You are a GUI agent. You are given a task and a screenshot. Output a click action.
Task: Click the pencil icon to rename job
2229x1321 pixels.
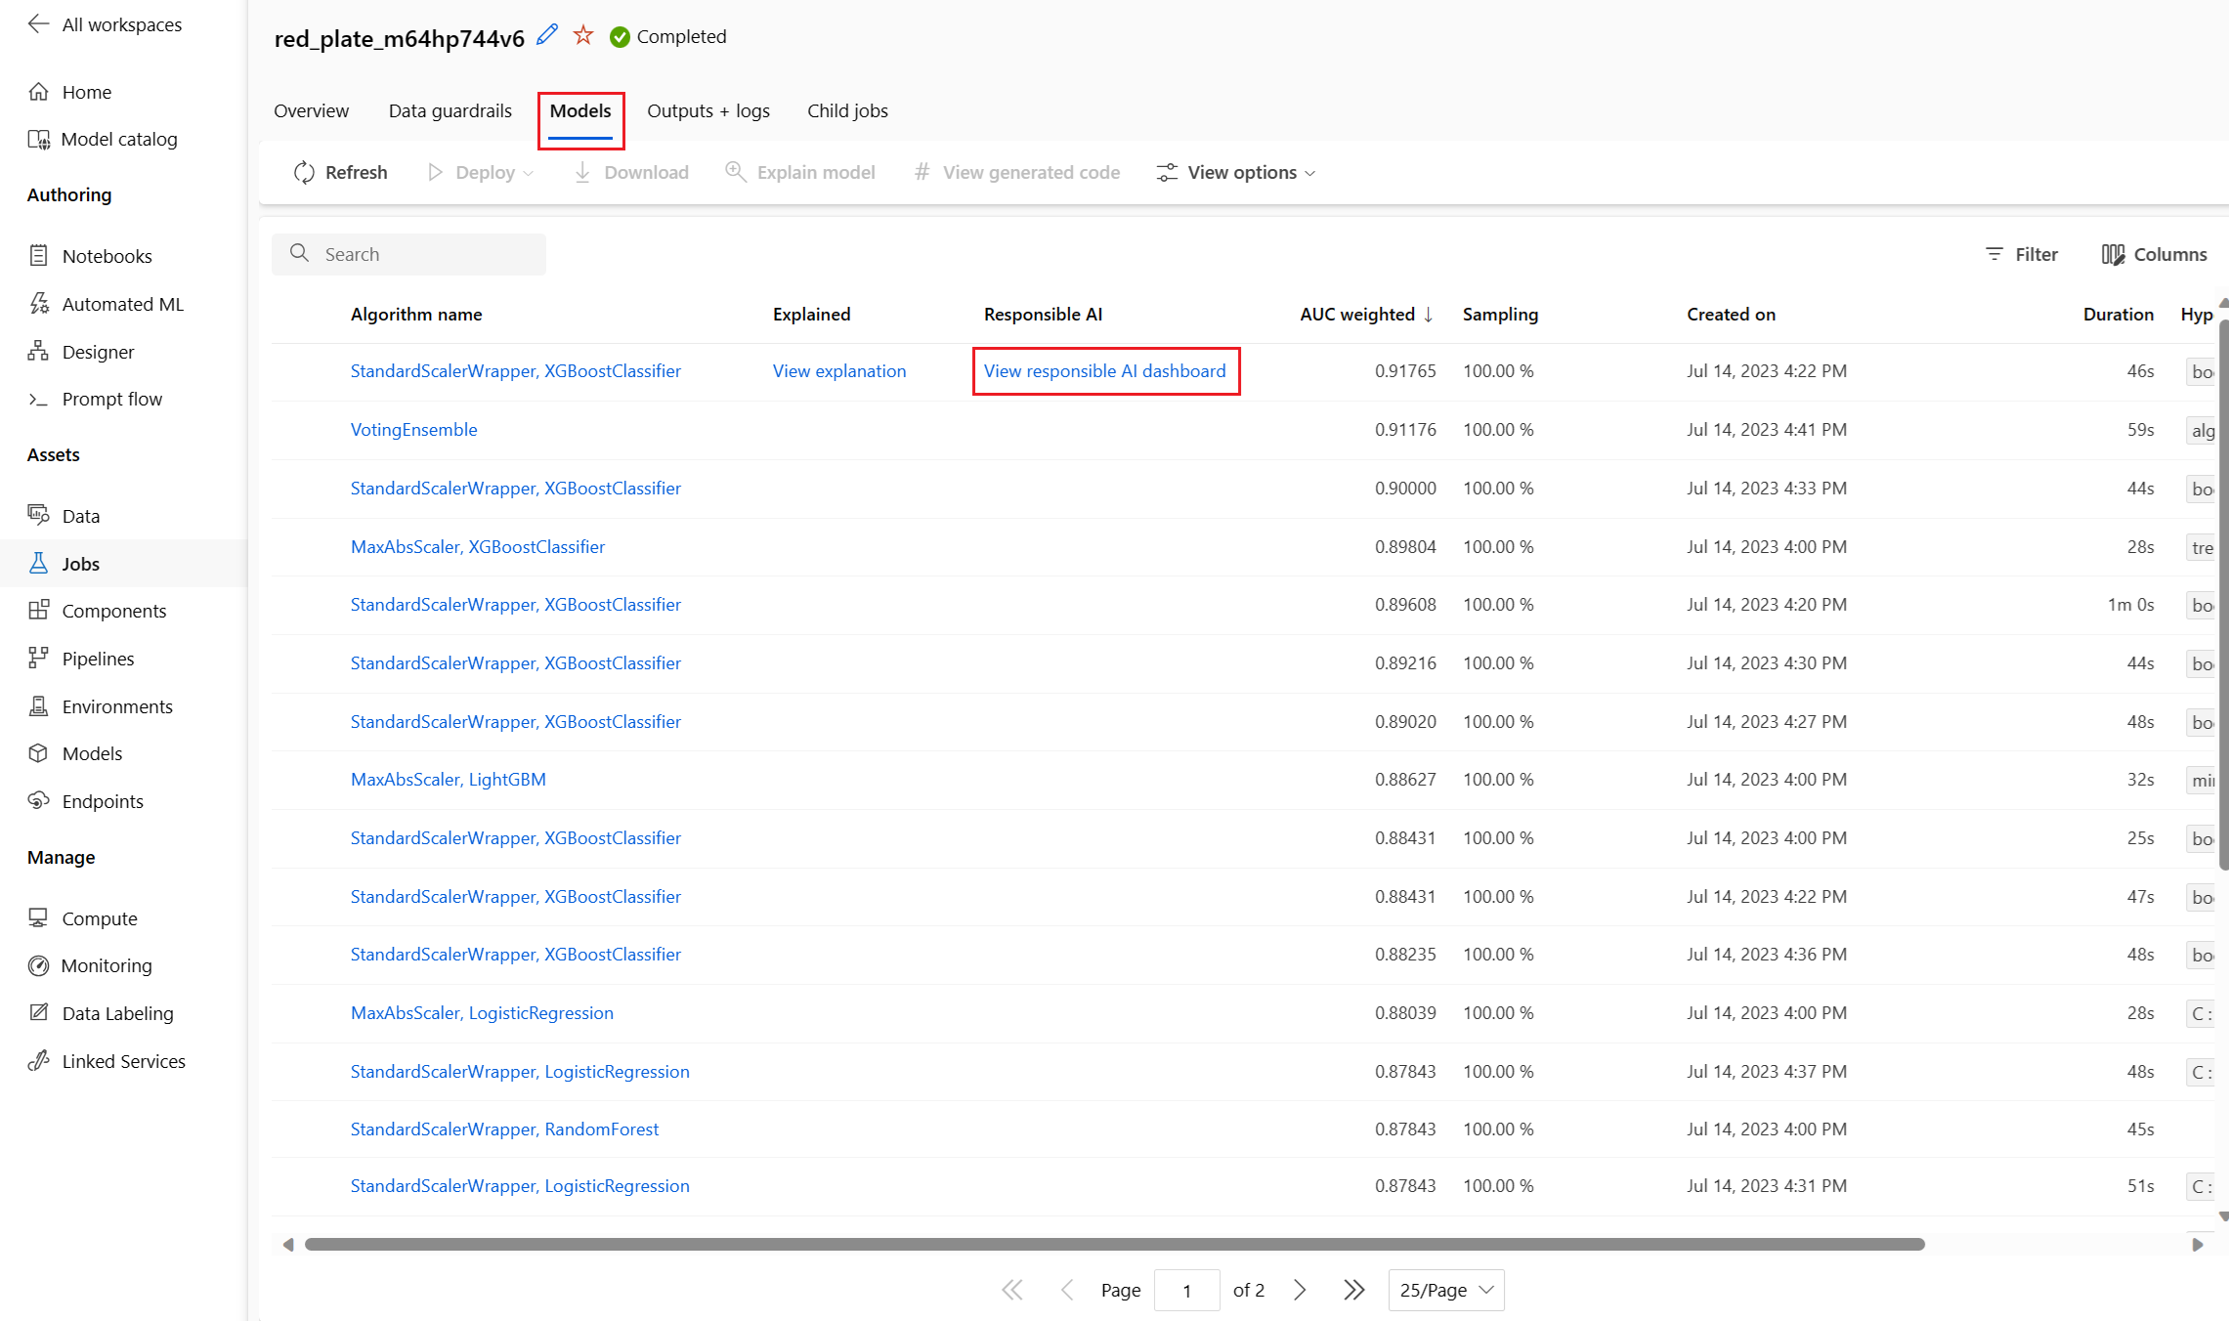[548, 35]
